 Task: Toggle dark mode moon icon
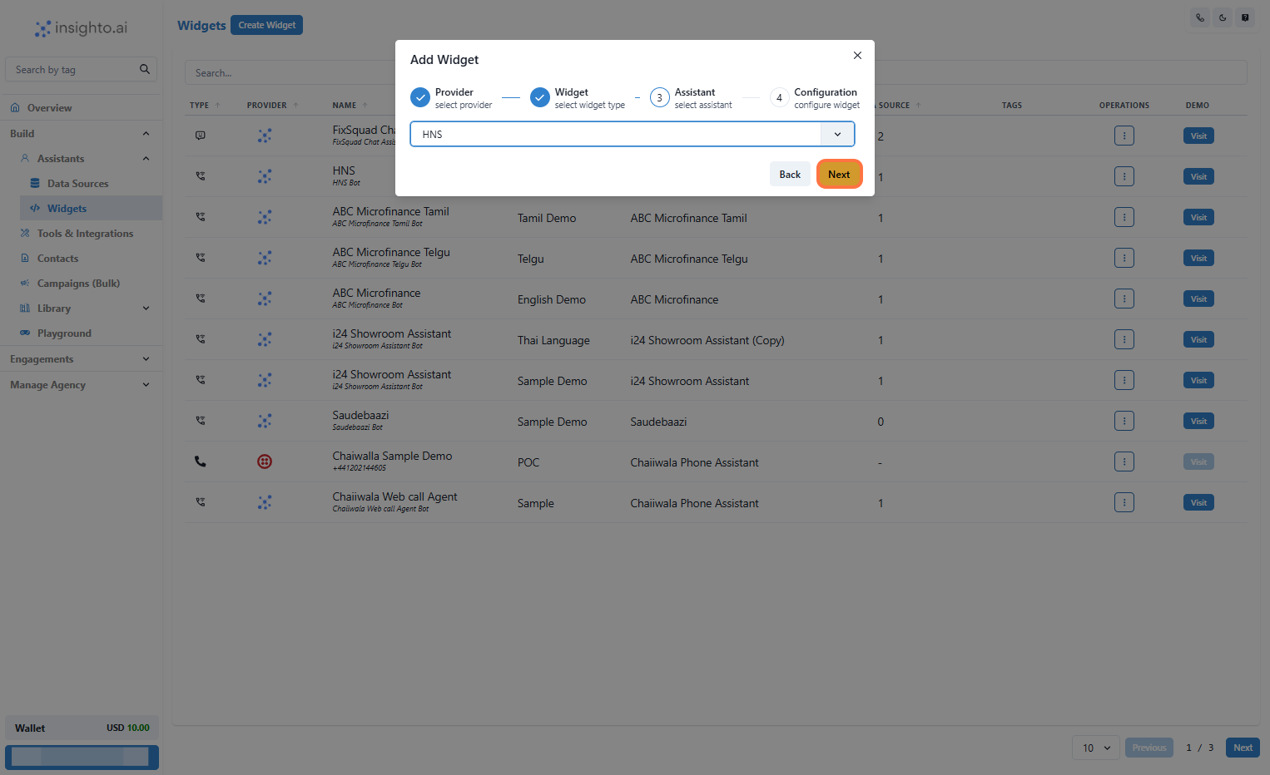[x=1223, y=17]
